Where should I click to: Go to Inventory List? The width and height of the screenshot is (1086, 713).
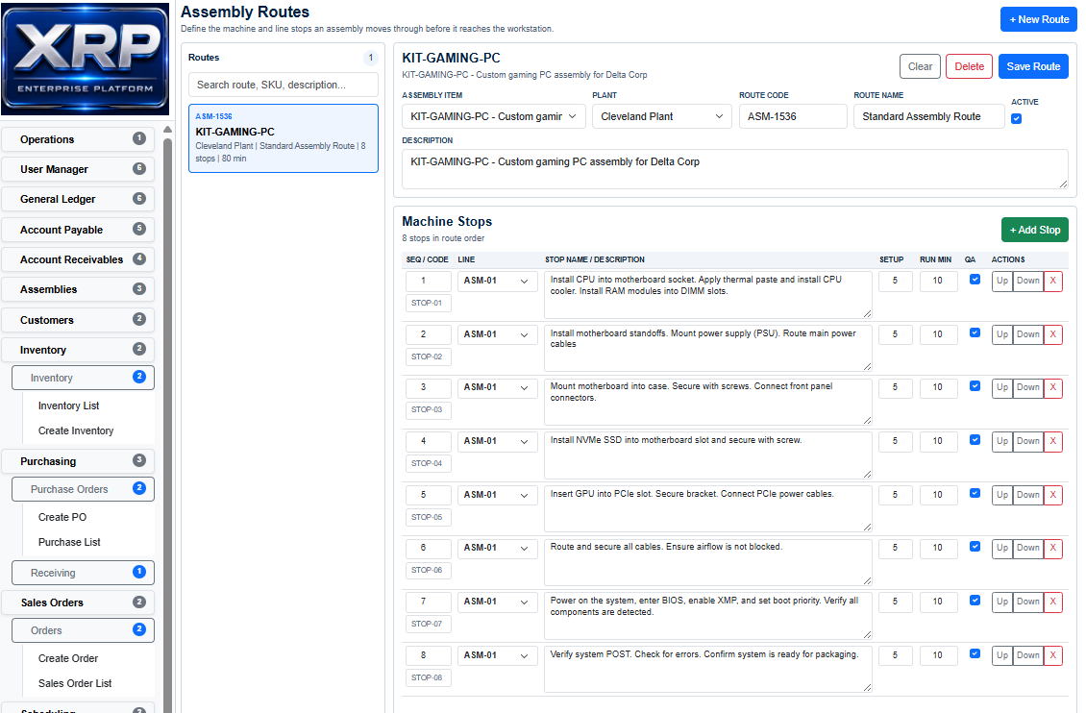click(68, 406)
